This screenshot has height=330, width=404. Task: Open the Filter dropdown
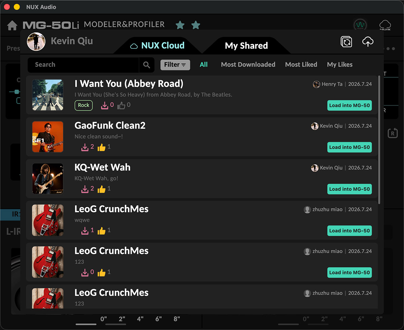pyautogui.click(x=175, y=65)
